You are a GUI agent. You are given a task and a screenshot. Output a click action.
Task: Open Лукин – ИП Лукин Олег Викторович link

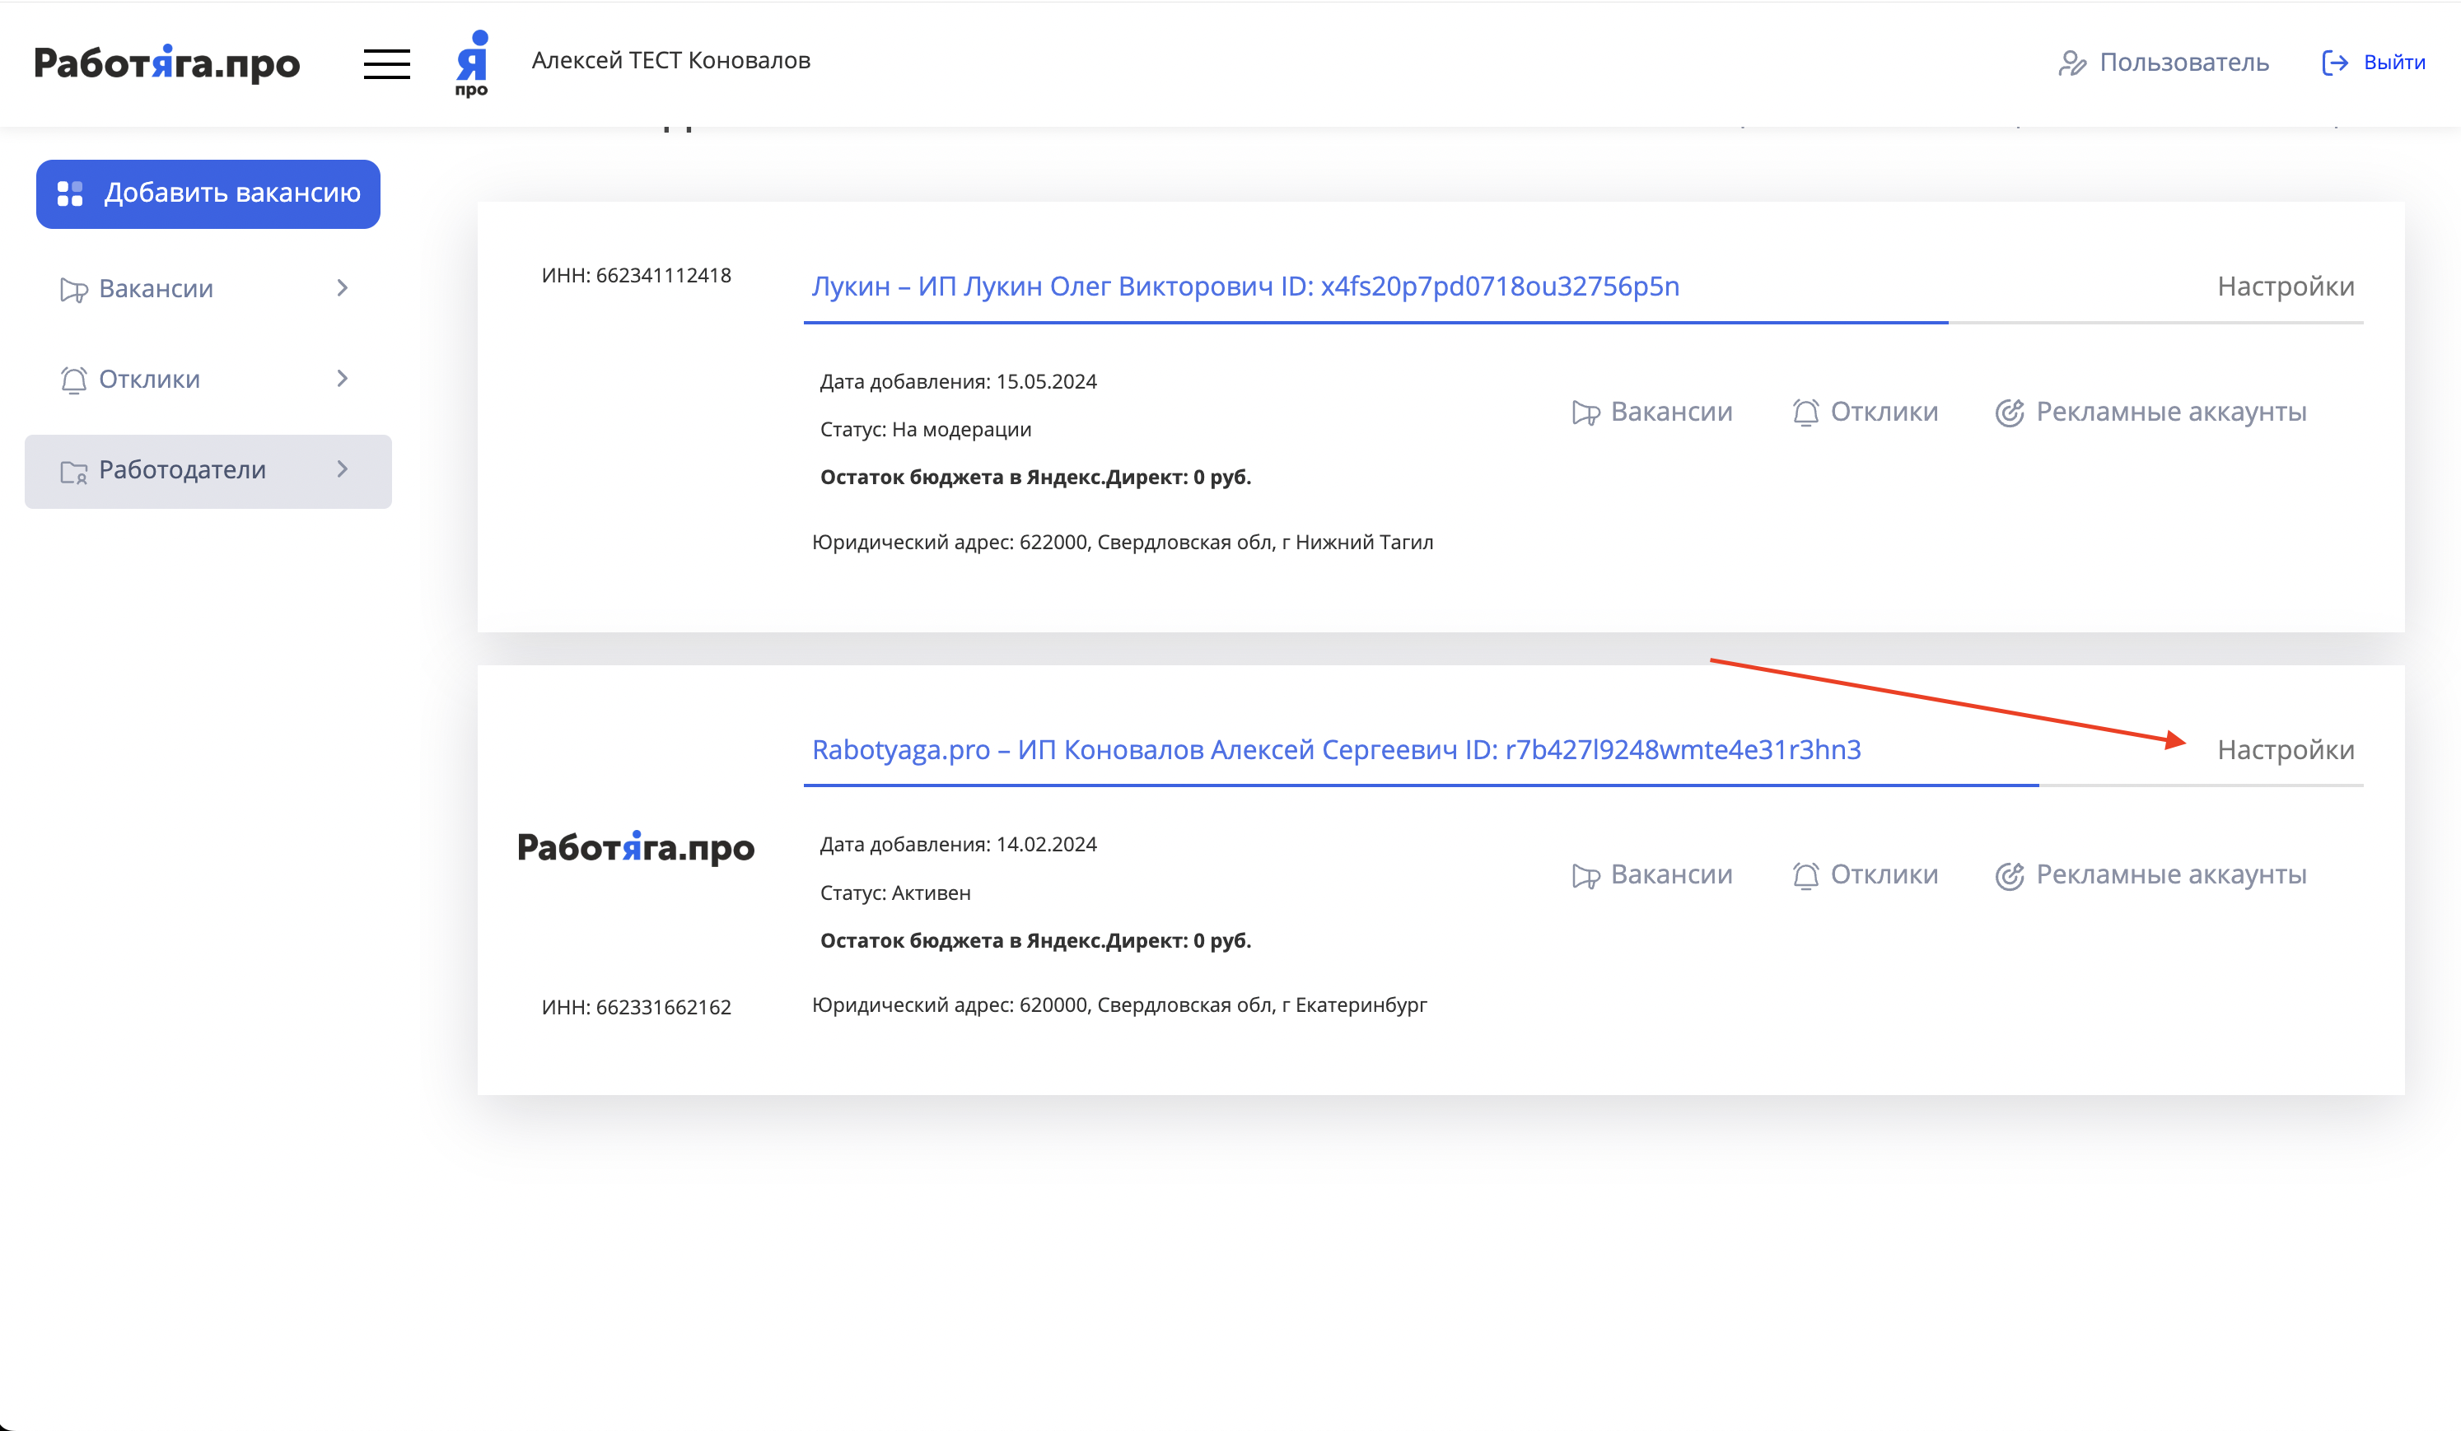click(1245, 286)
